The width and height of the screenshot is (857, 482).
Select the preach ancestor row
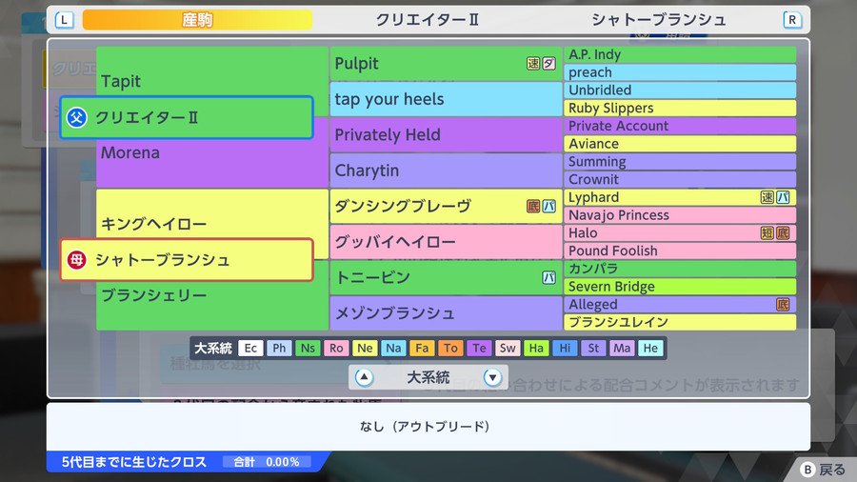click(680, 72)
